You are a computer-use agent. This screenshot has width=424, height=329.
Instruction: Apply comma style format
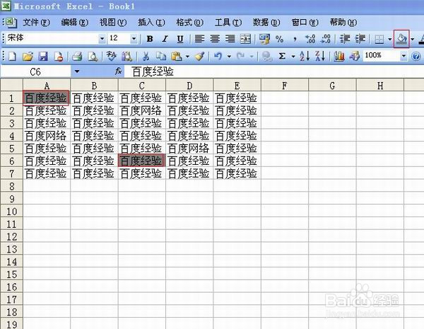295,39
